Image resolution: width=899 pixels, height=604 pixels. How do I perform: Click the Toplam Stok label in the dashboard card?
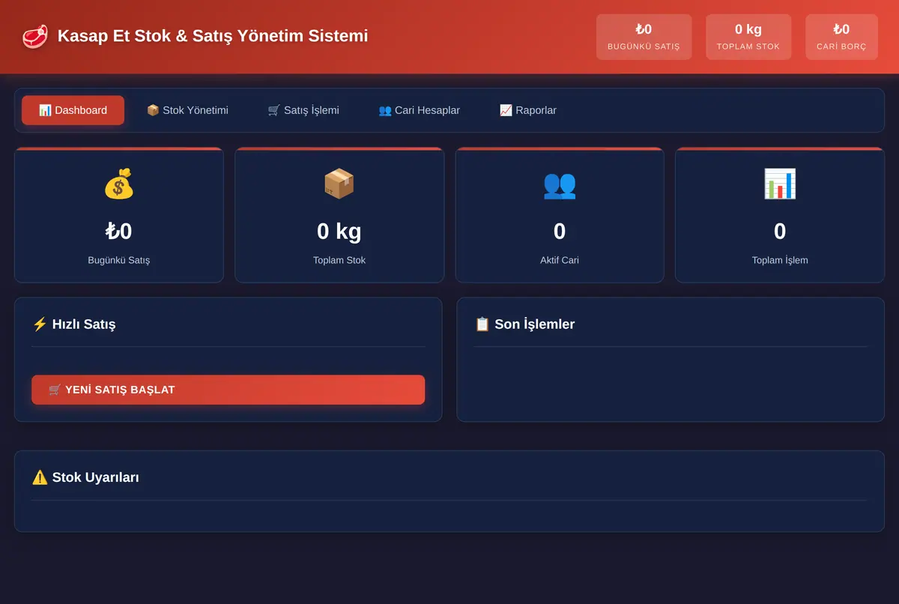pos(339,260)
